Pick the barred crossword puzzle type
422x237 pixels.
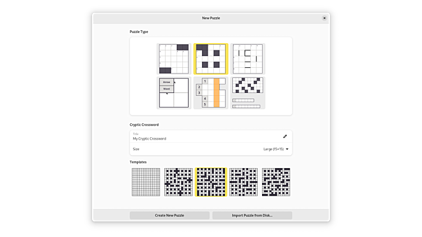click(x=247, y=59)
